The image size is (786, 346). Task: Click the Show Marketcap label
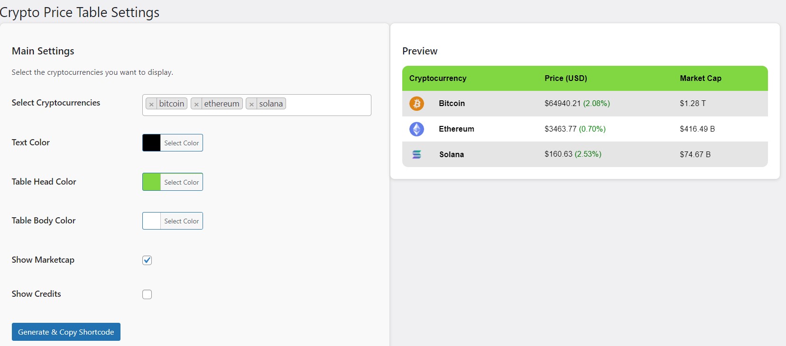43,260
